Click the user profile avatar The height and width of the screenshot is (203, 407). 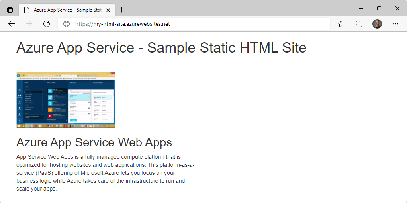377,24
